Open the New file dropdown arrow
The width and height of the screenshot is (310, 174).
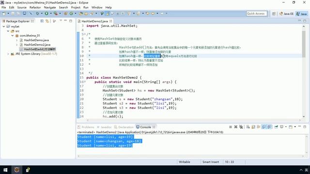[8, 14]
